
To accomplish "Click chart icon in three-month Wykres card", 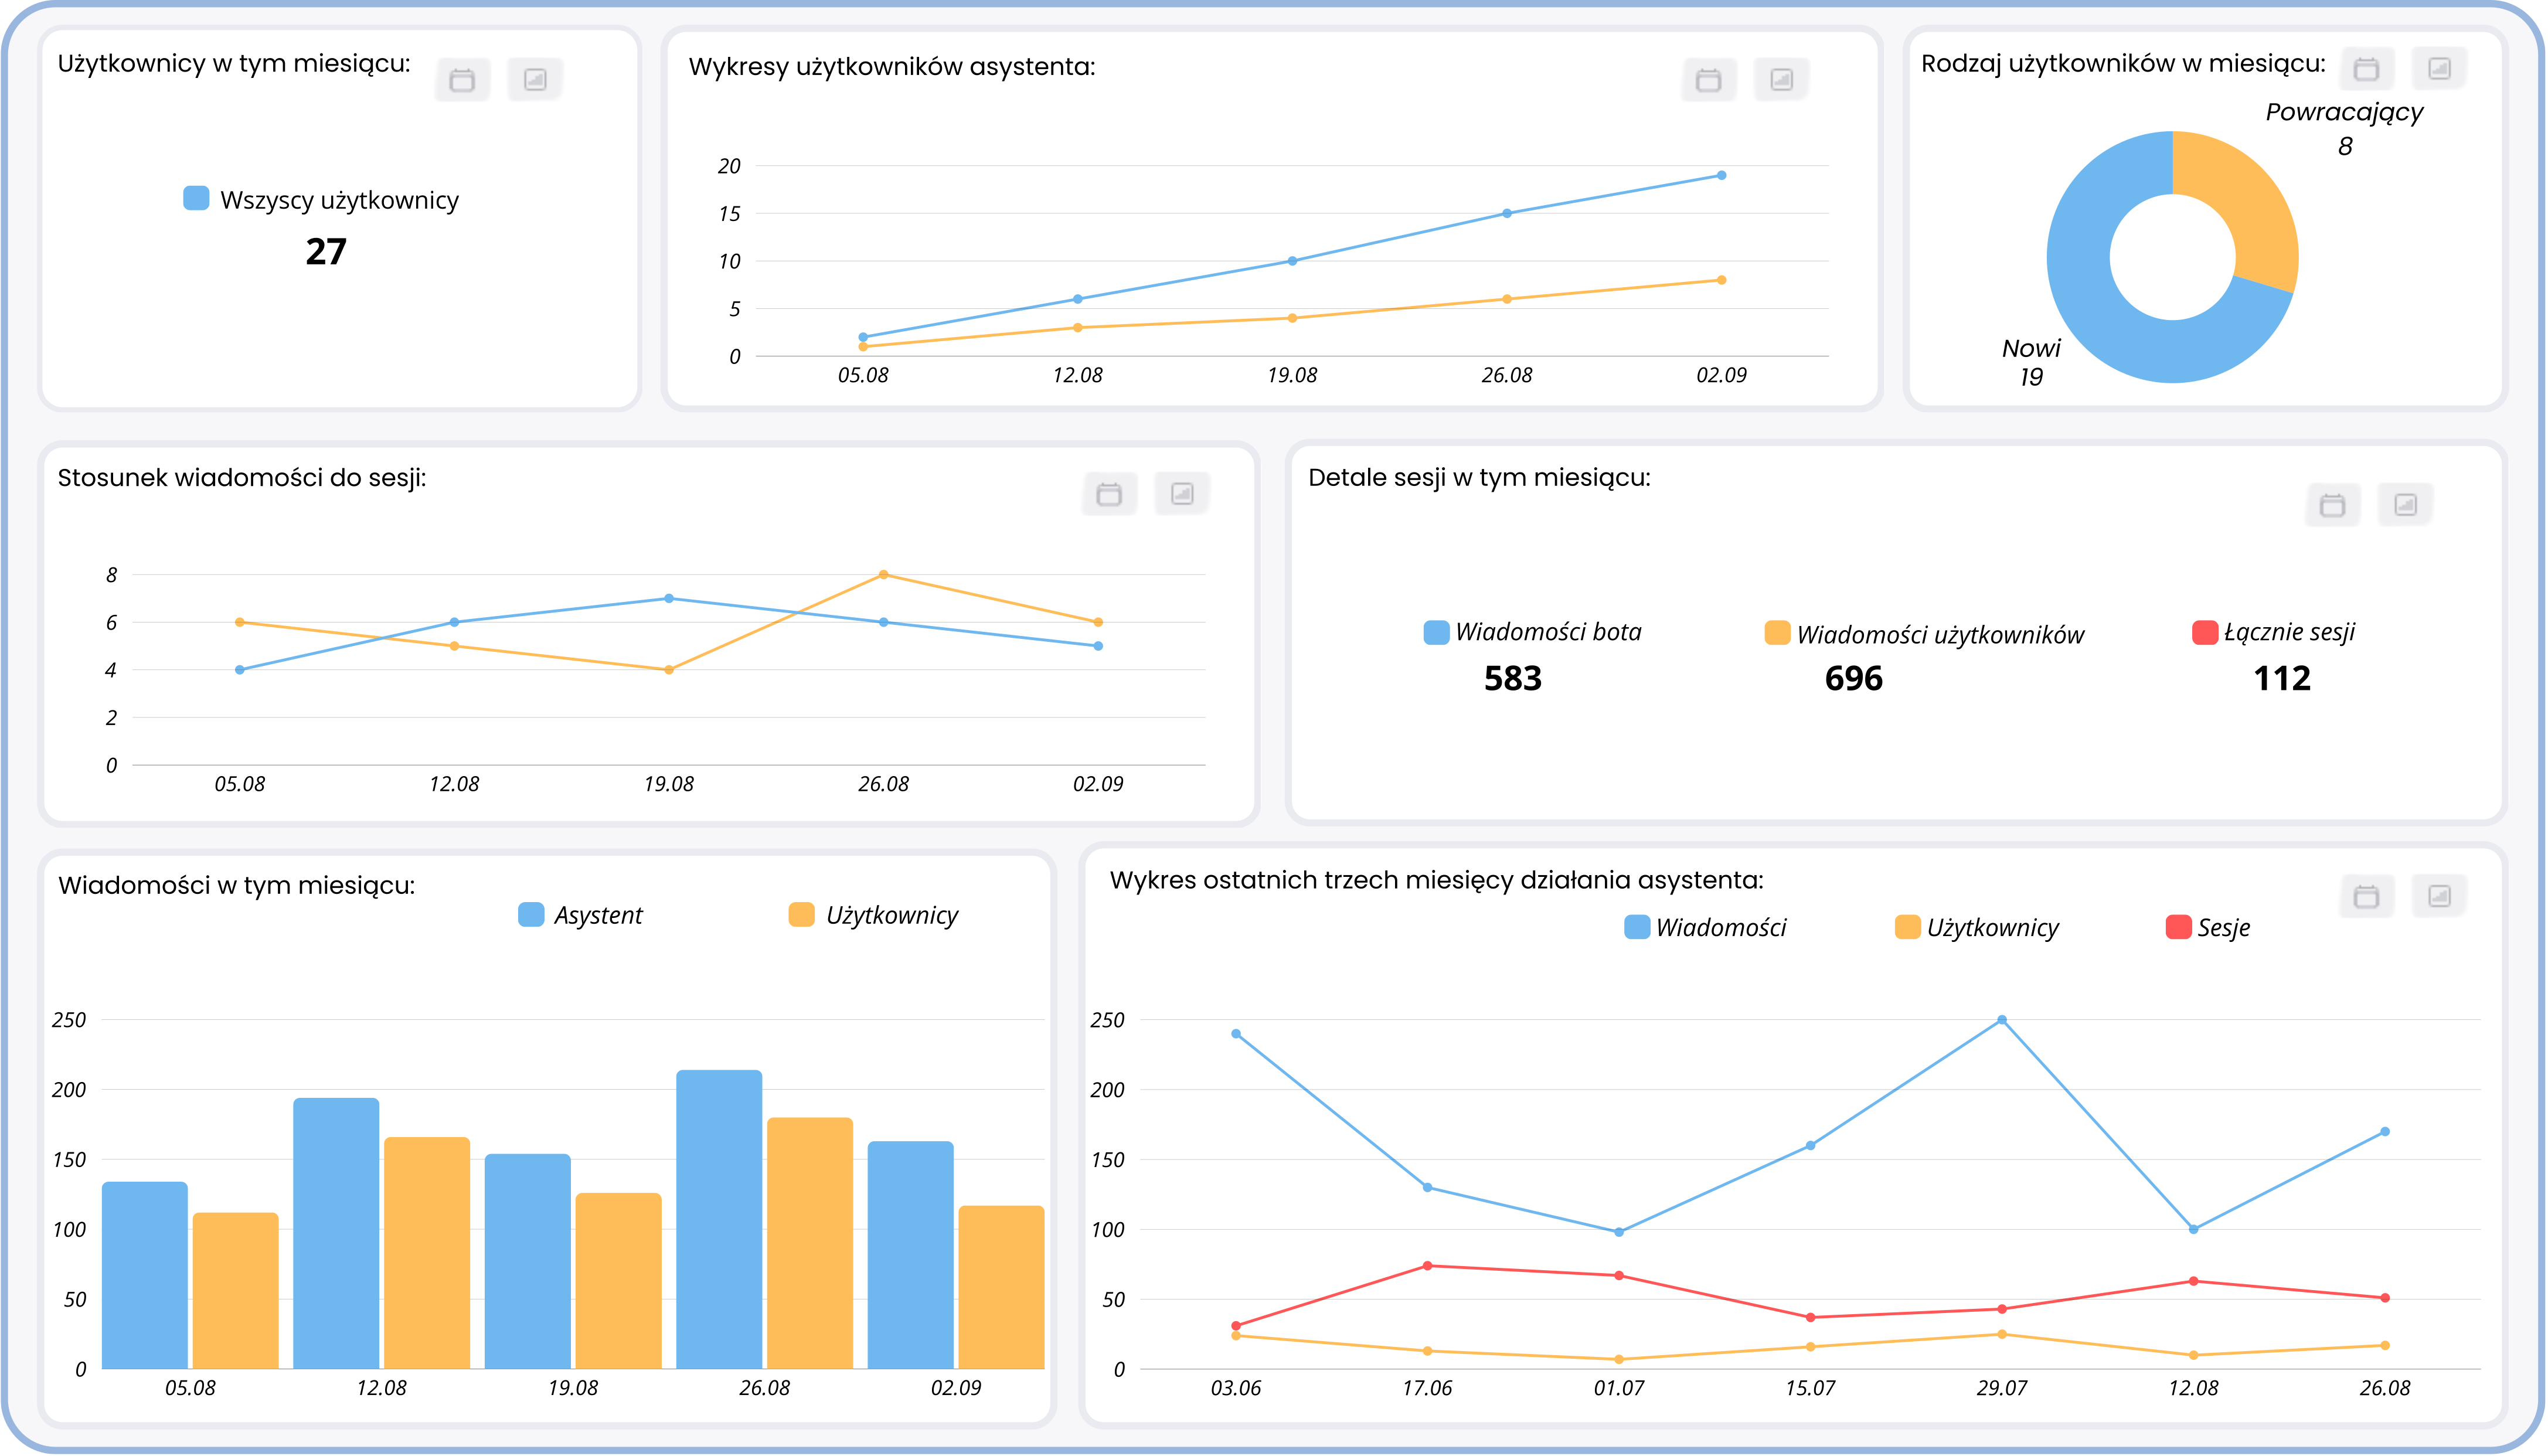I will [2440, 895].
